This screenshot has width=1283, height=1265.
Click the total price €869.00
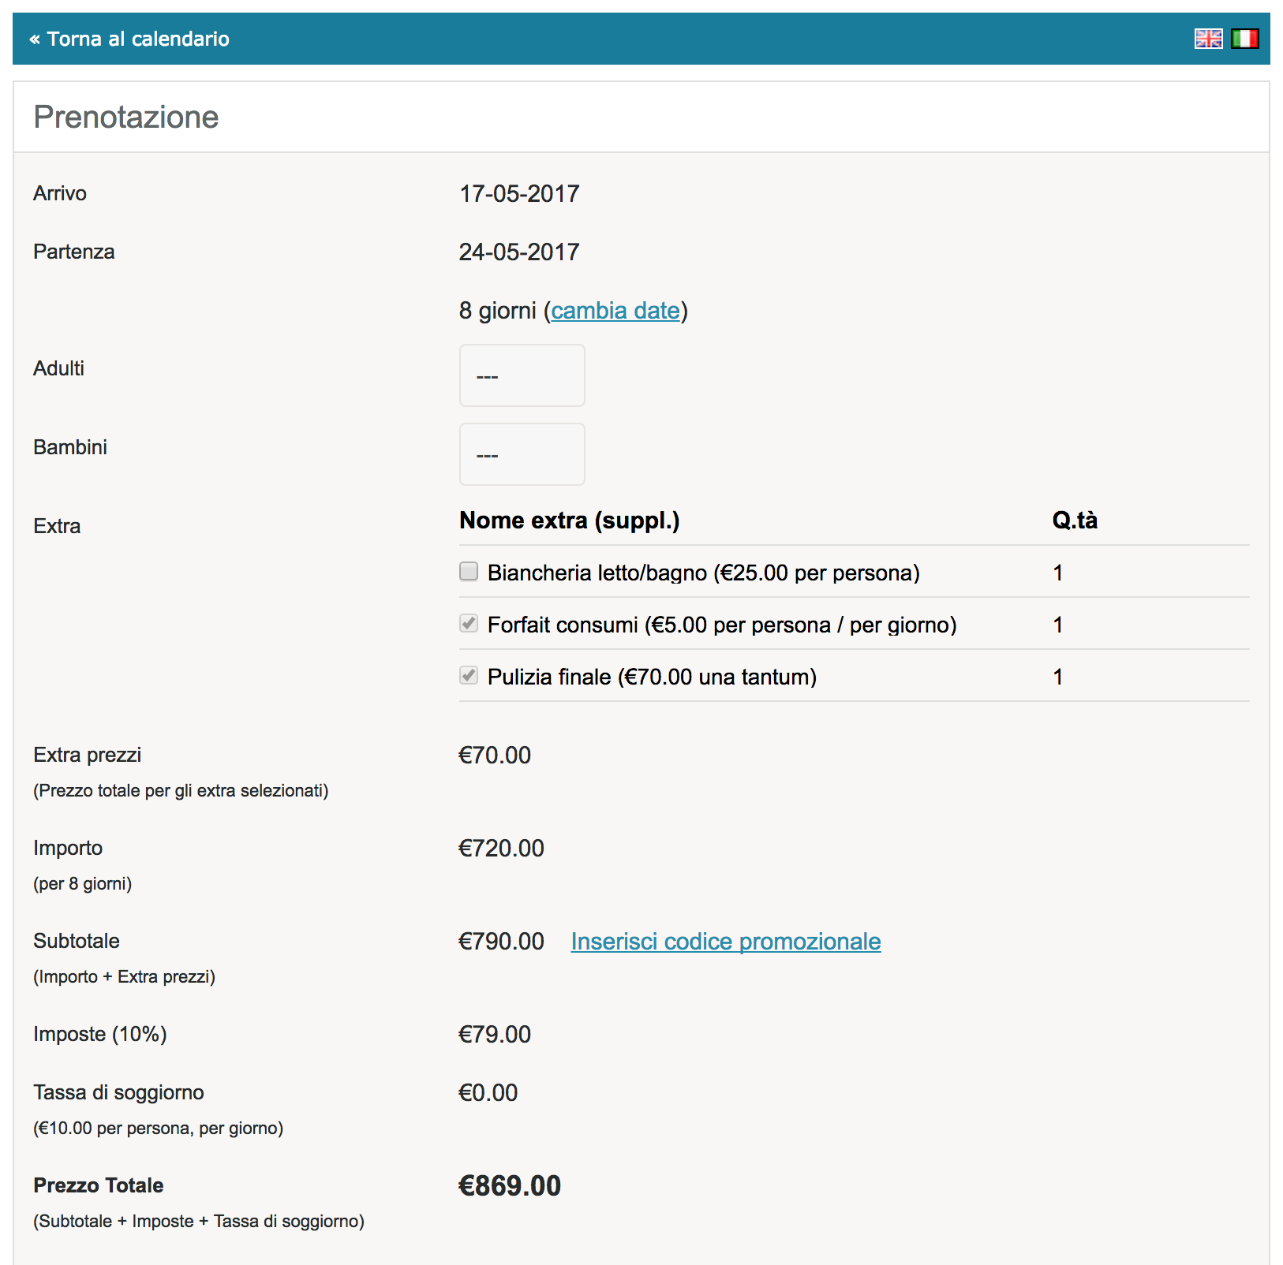pyautogui.click(x=510, y=1185)
